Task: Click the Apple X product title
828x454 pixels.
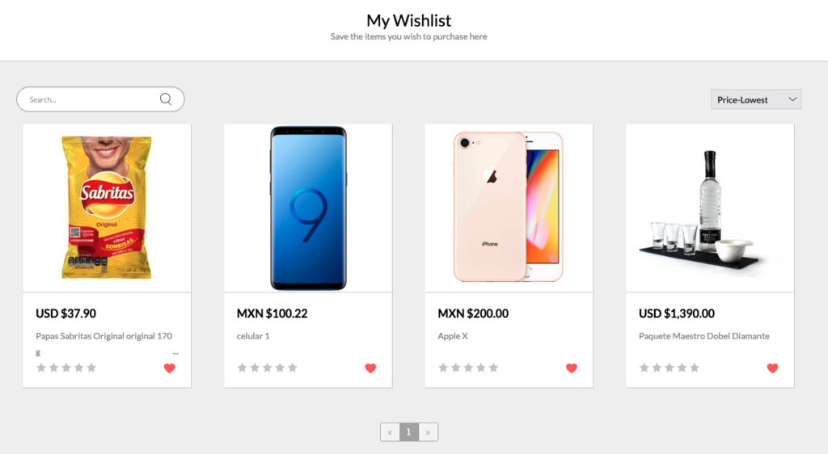Action: click(453, 336)
